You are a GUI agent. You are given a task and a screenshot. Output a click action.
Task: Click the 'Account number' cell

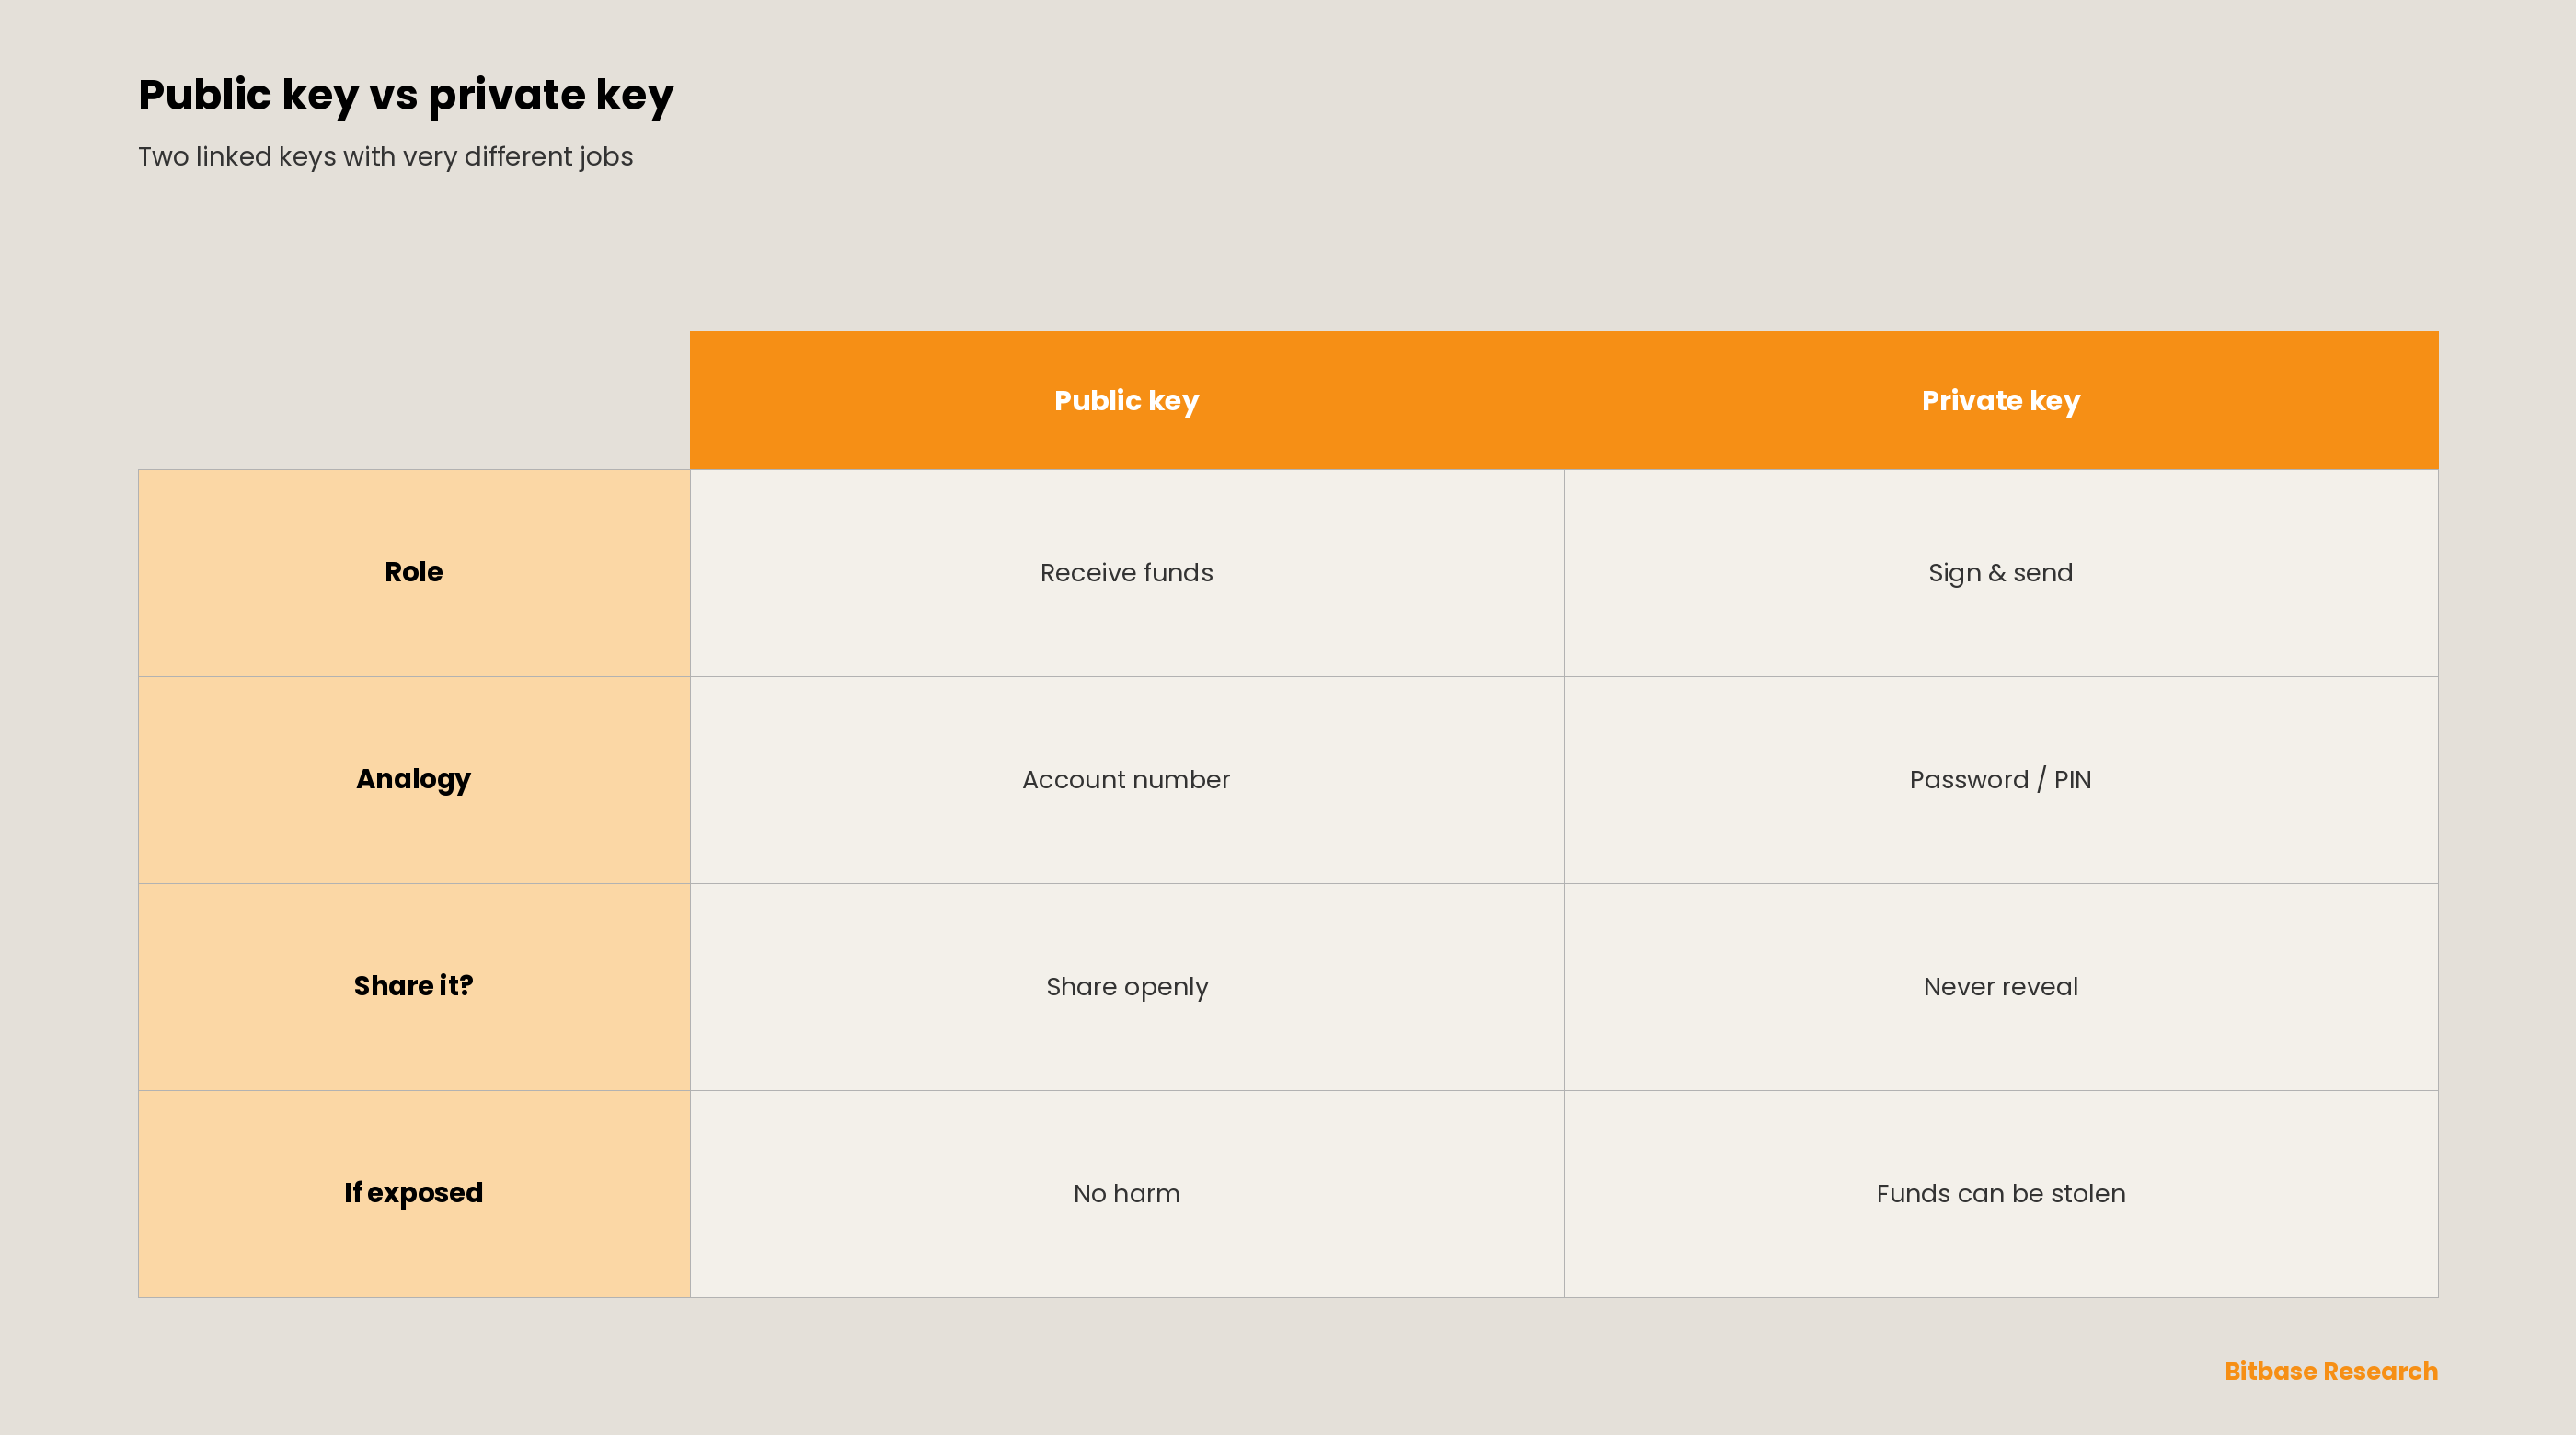1127,780
